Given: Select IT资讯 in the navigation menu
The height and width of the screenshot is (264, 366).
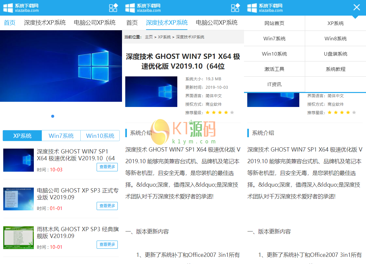Looking at the screenshot, I should tap(274, 85).
